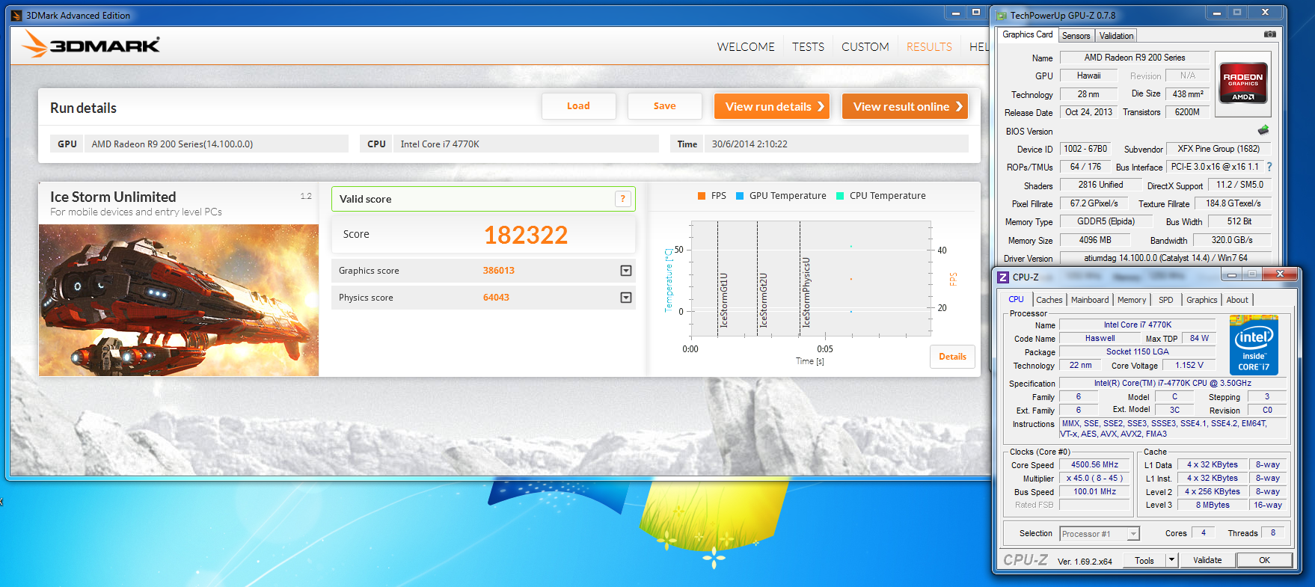Click the Subvendor XFX Pine Group field

point(1219,149)
